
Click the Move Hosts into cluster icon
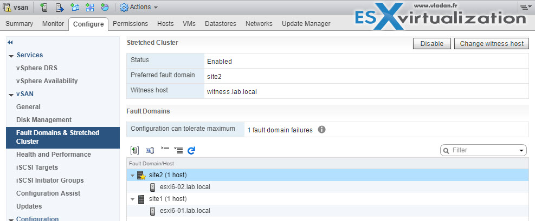(60, 7)
